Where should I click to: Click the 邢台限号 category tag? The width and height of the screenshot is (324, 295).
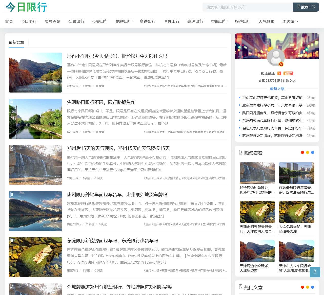[x=73, y=86]
